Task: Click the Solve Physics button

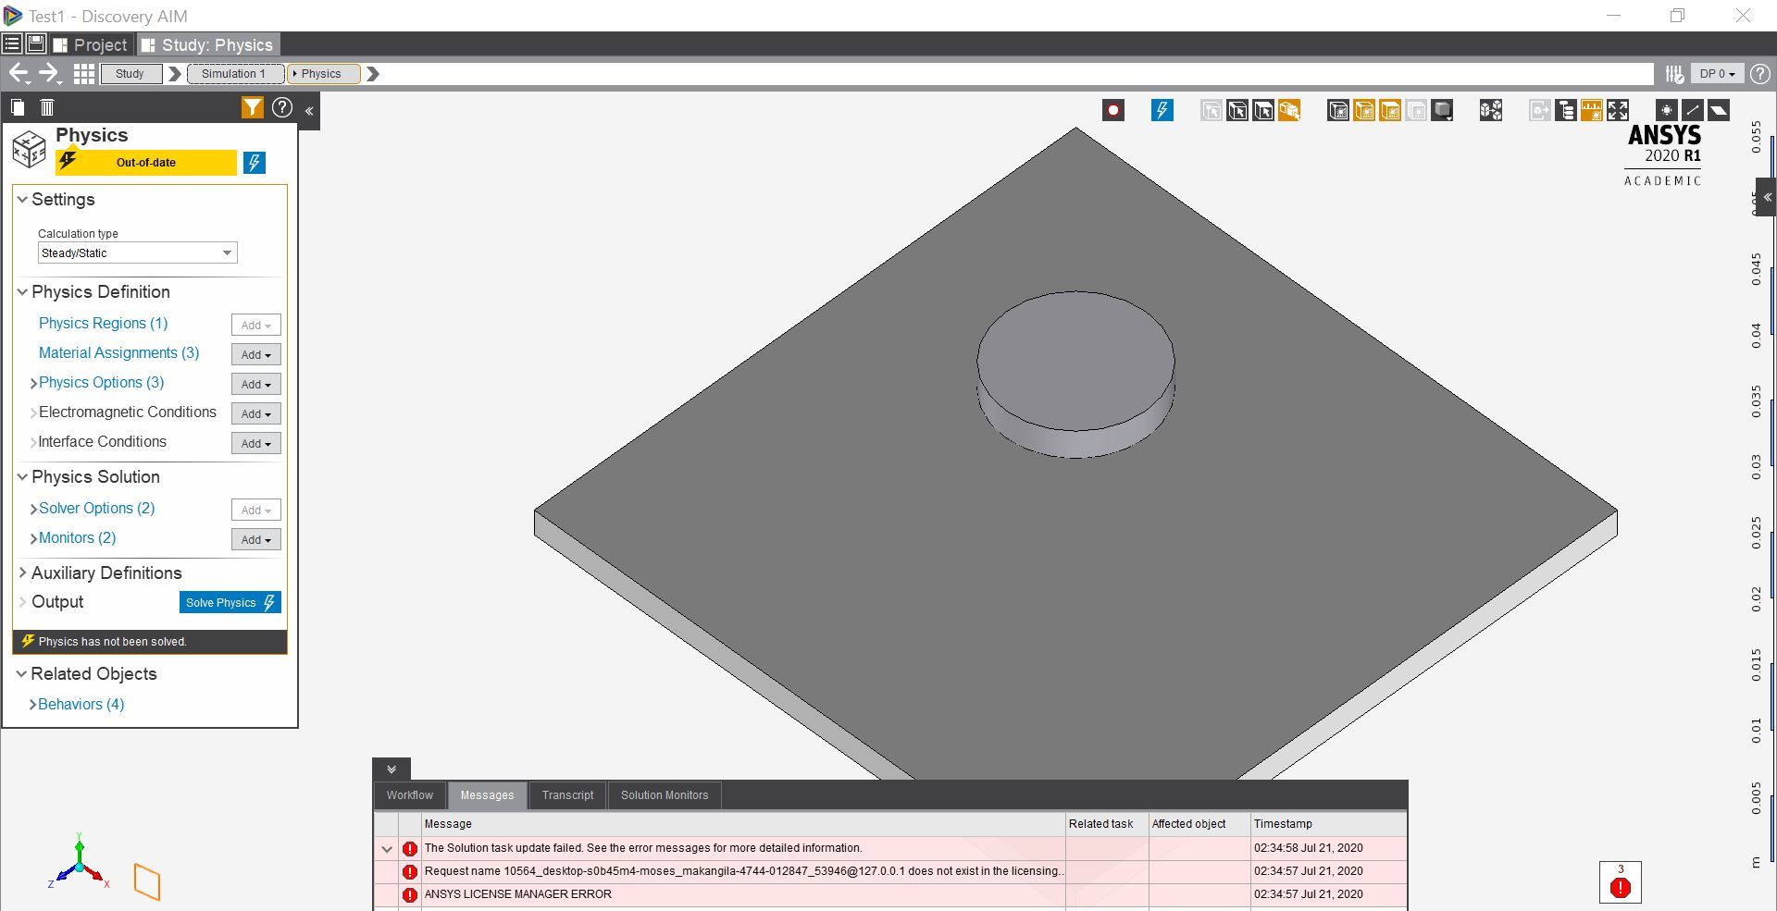Action: [230, 602]
